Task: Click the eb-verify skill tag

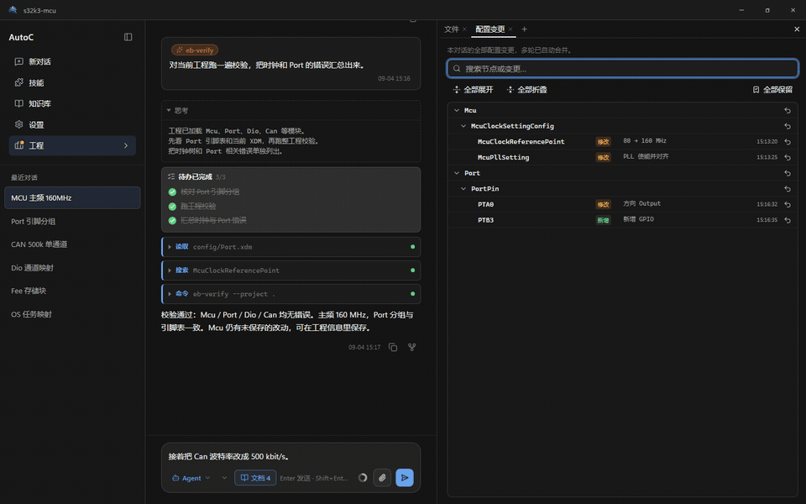Action: (195, 50)
